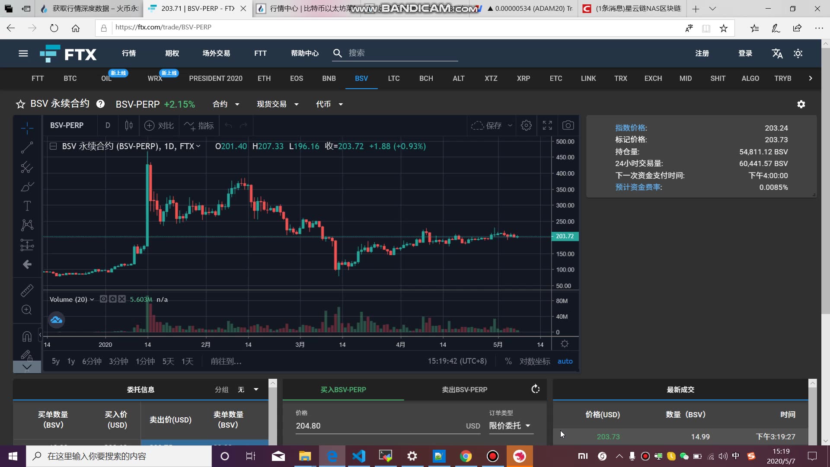Open the save layout dropdown arrow

(x=510, y=125)
